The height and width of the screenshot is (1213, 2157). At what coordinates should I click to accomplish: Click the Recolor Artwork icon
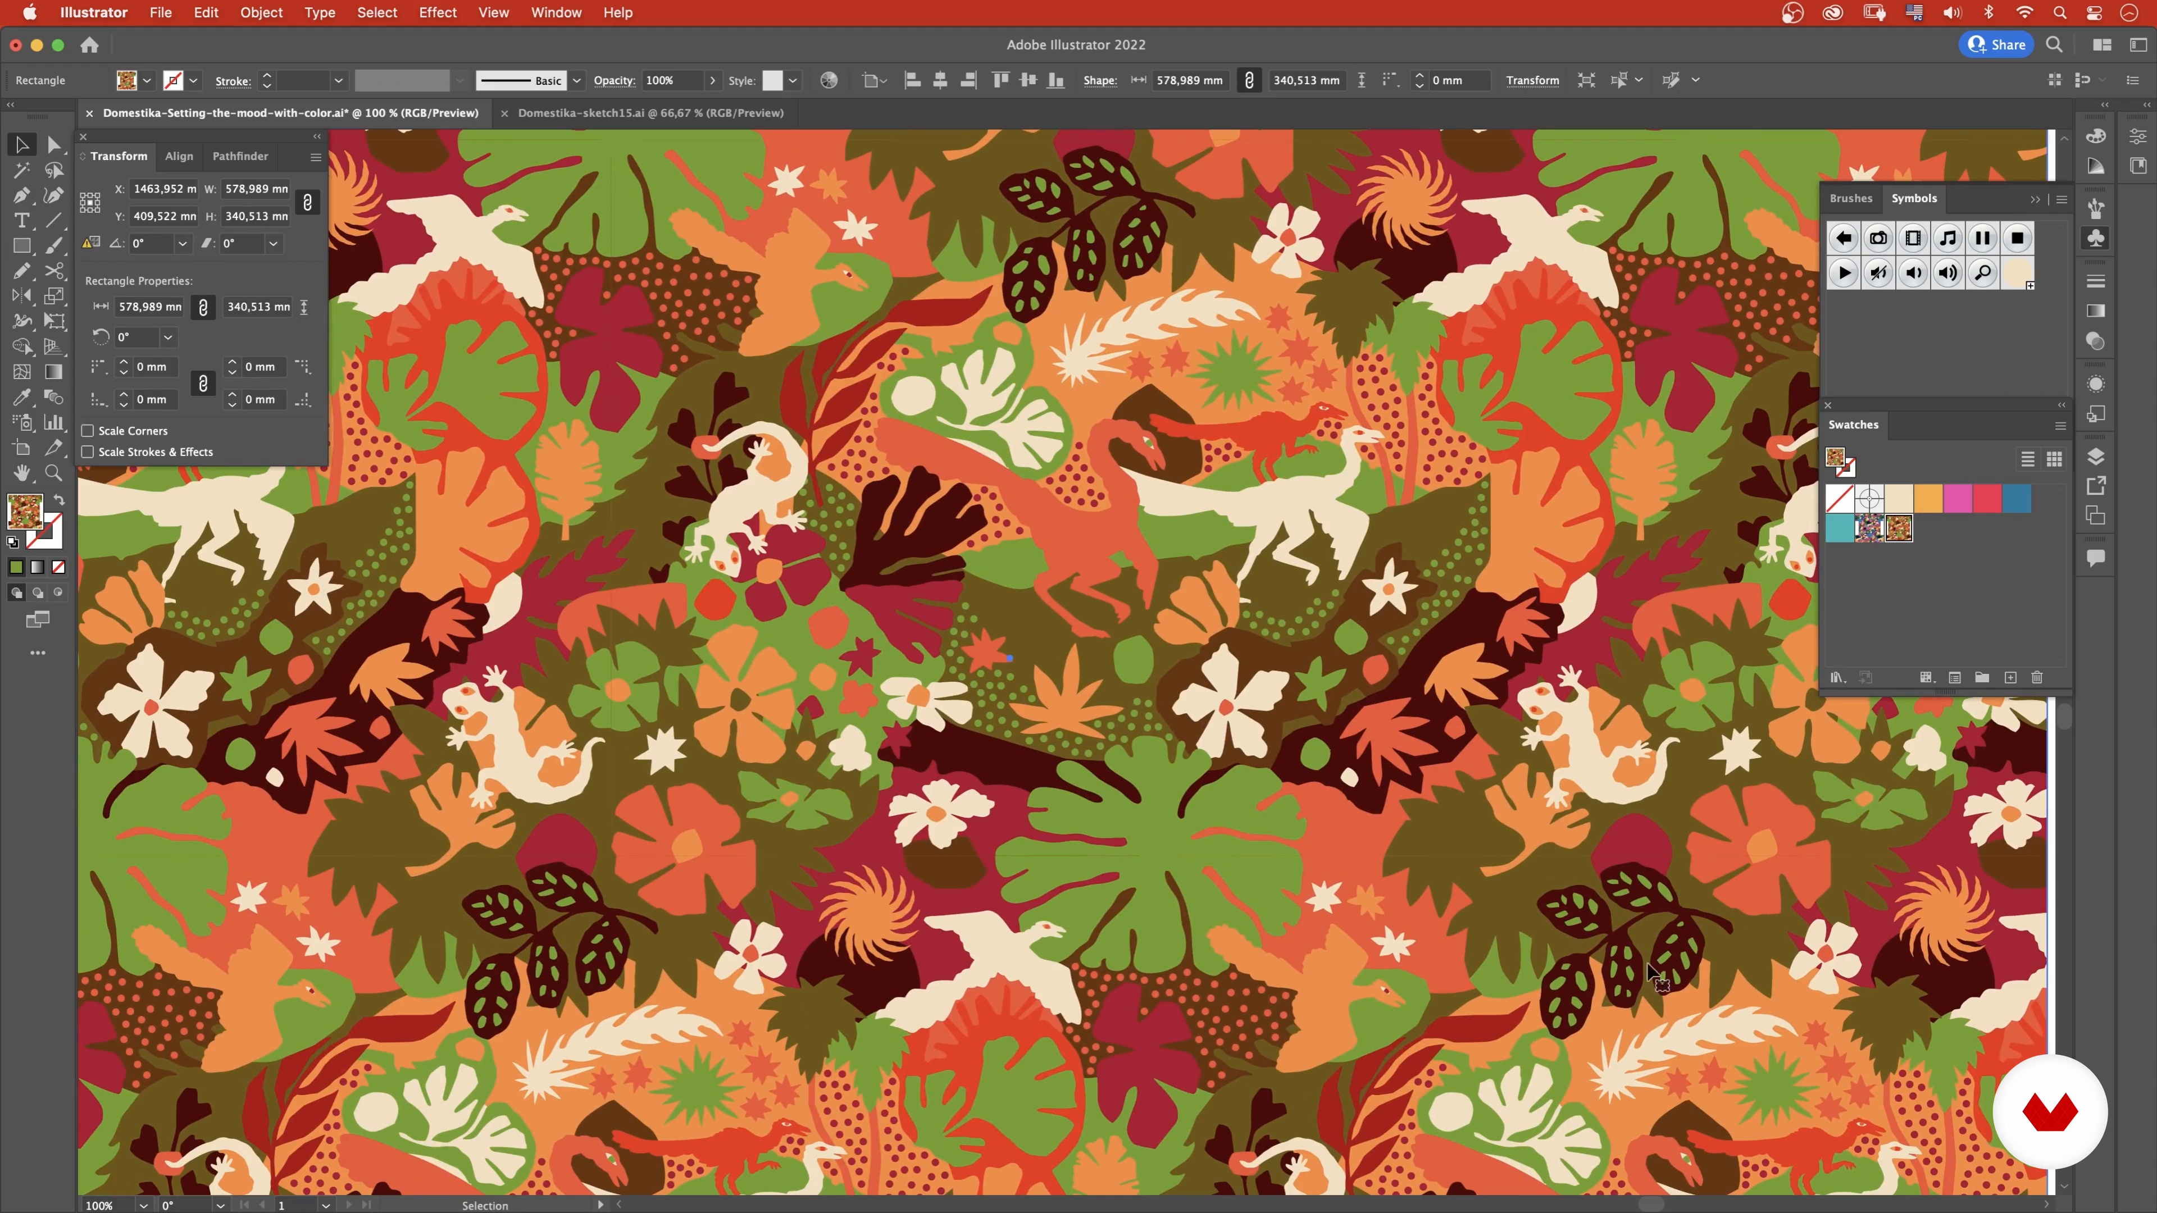pos(828,80)
